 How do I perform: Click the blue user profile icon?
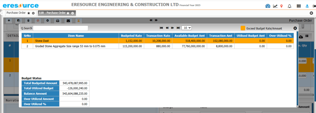(307, 6)
